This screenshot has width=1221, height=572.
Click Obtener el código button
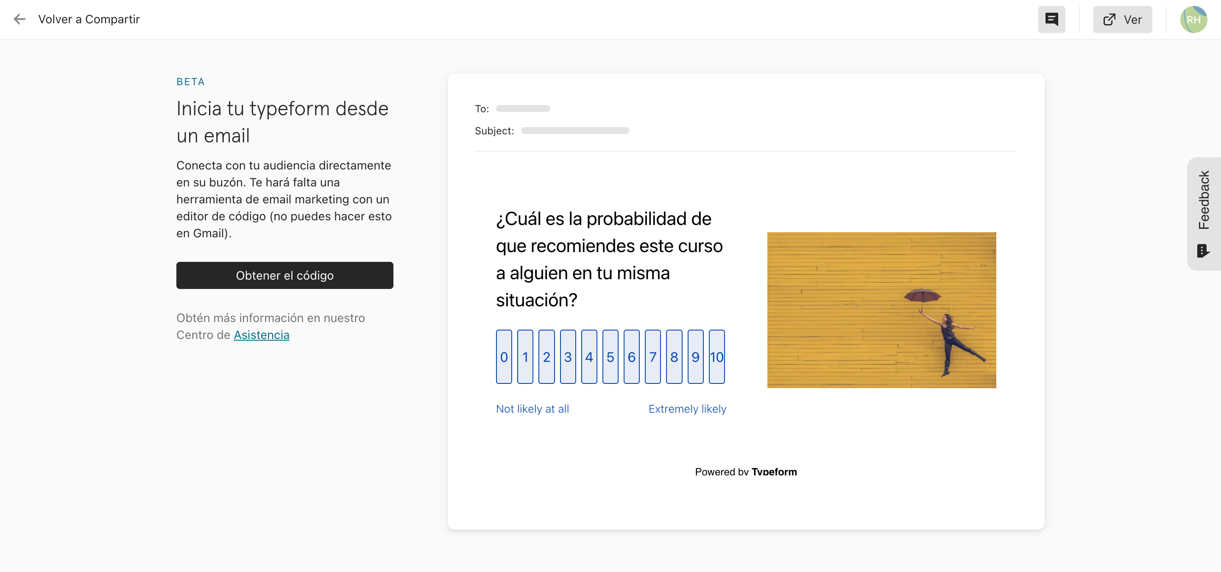point(284,275)
